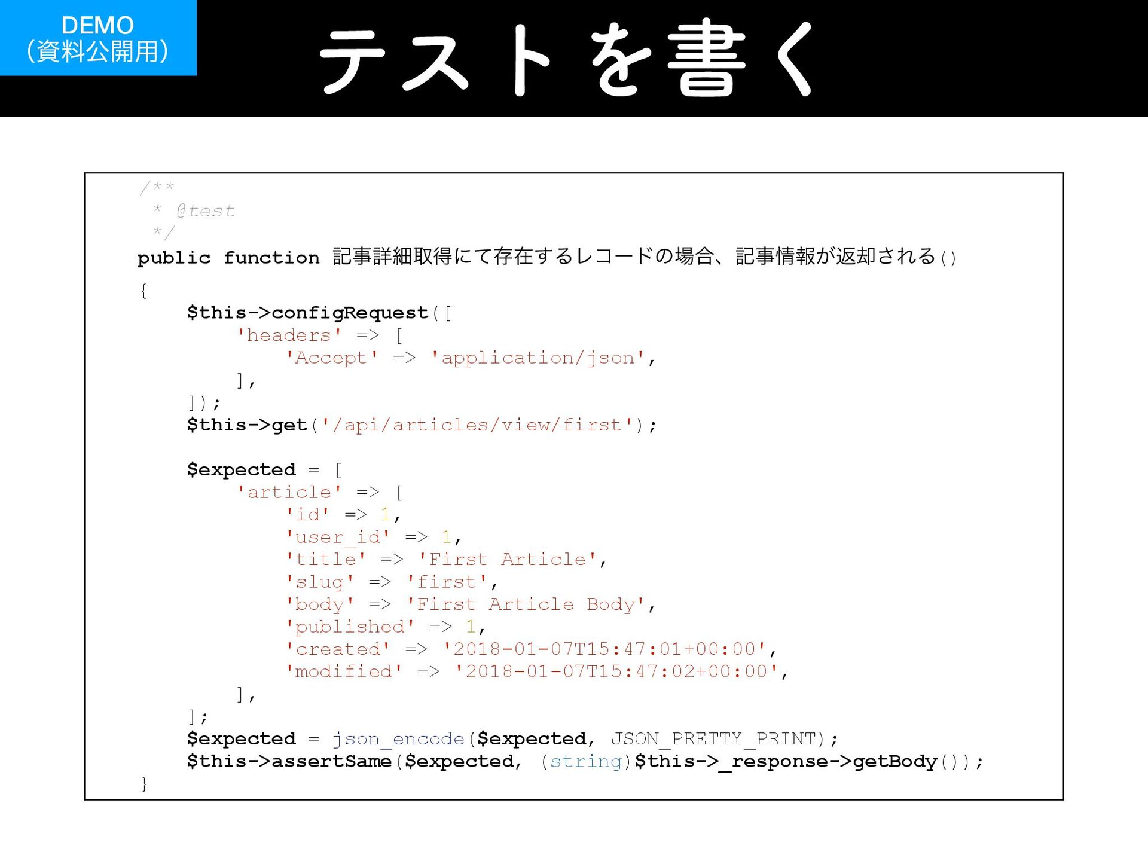This screenshot has height=861, width=1148.
Task: Click the created timestamp value
Action: (x=604, y=649)
